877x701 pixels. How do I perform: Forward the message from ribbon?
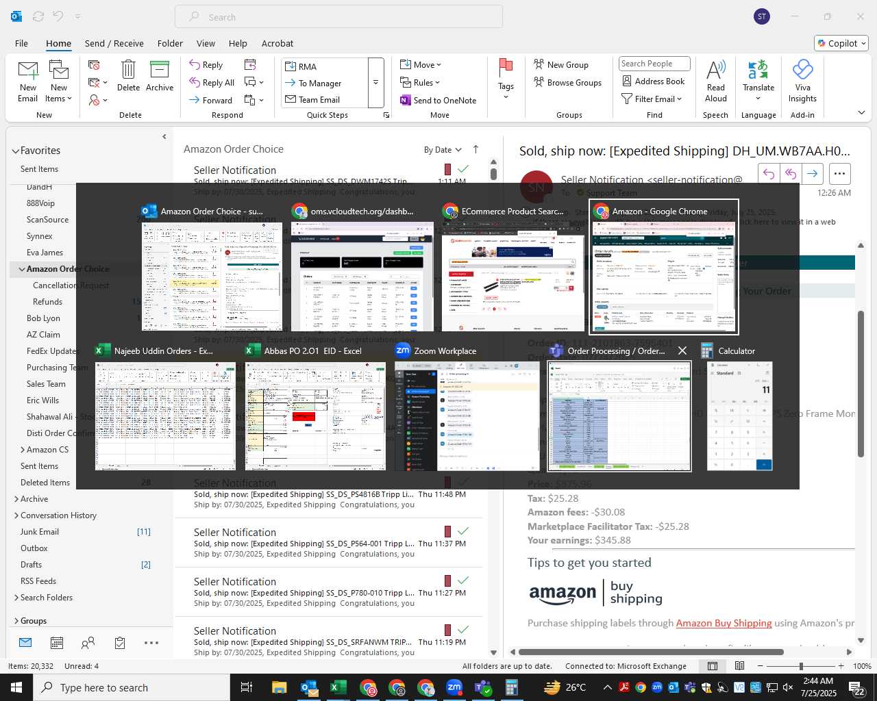[211, 100]
